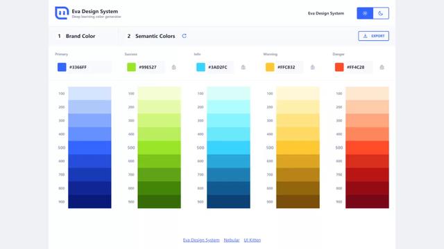Click the Success green color swatch
Image resolution: width=444 pixels, height=249 pixels.
[131, 67]
